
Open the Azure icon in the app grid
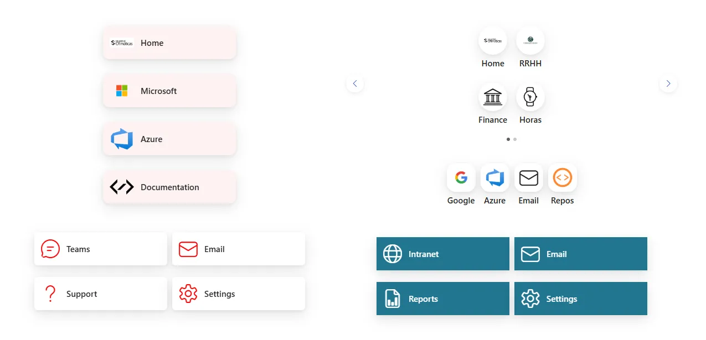pyautogui.click(x=494, y=177)
